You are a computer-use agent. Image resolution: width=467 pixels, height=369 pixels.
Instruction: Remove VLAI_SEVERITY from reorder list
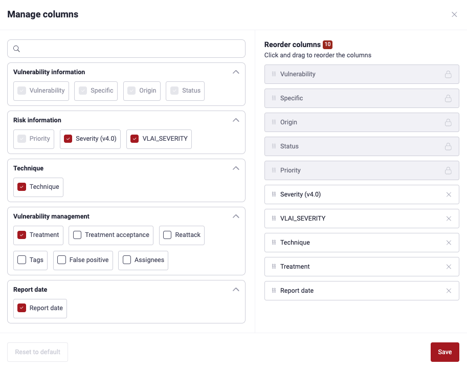point(449,219)
